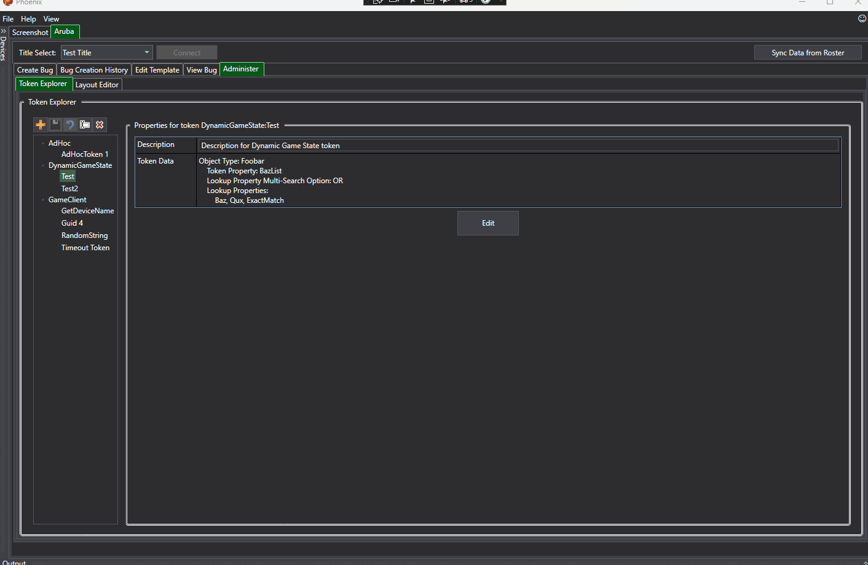This screenshot has width=868, height=565.
Task: Select the Test2 token in tree
Action: [x=69, y=189]
